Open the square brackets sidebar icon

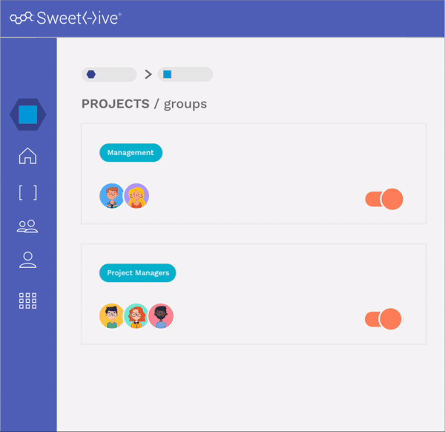point(28,192)
